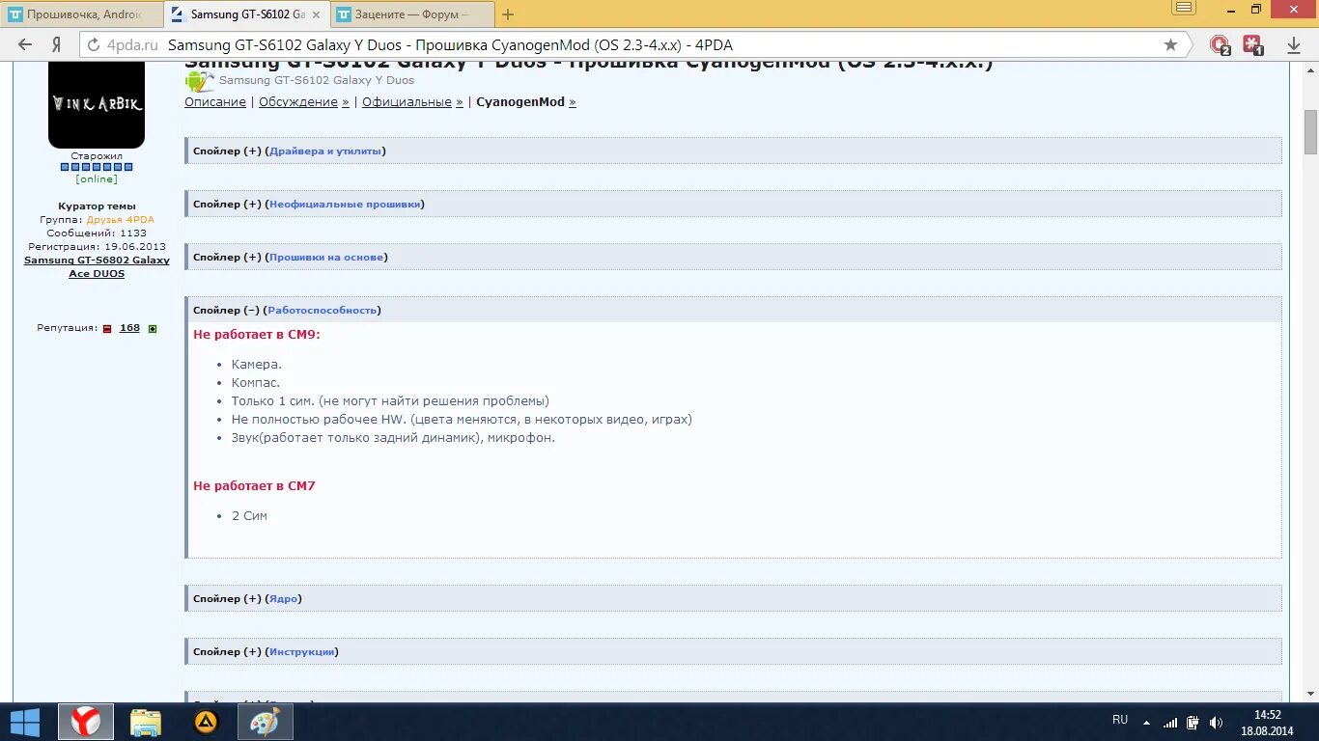Image resolution: width=1319 pixels, height=741 pixels.
Task: Go back with the browser back arrow
Action: point(25,44)
